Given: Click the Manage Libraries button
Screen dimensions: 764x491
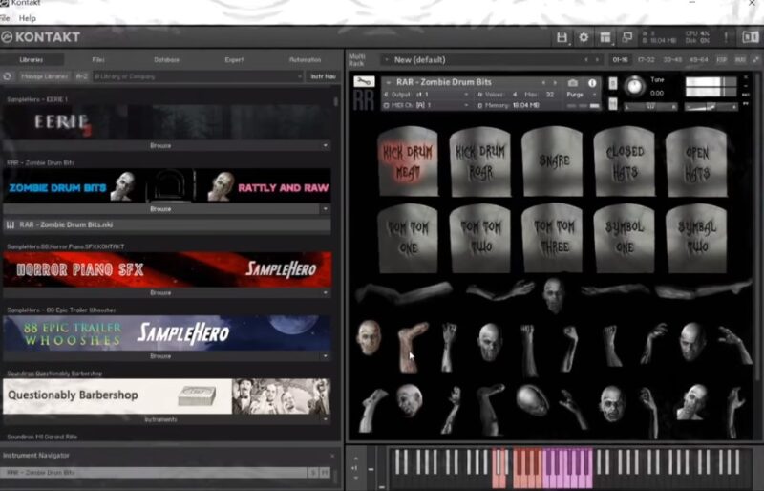Looking at the screenshot, I should [44, 75].
